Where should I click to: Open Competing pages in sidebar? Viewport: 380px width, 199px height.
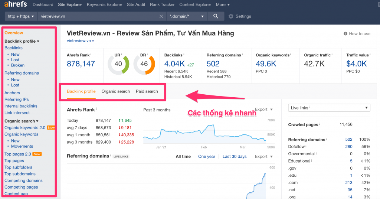click(21, 187)
